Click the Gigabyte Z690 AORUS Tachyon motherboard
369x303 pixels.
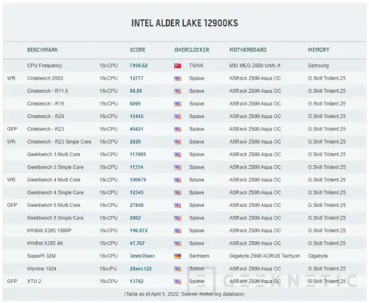[264, 256]
